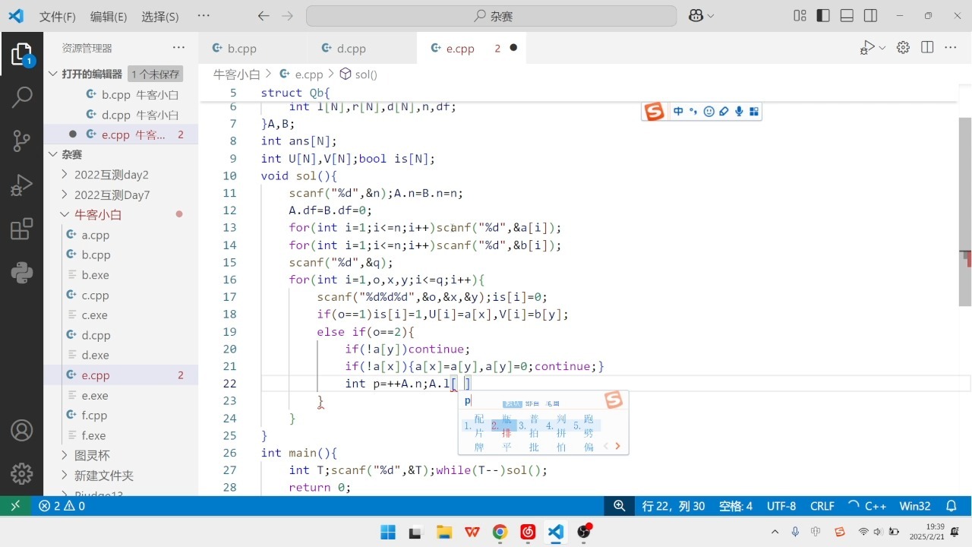Open the Copilot dropdown chevron
This screenshot has height=547, width=972.
click(x=711, y=16)
